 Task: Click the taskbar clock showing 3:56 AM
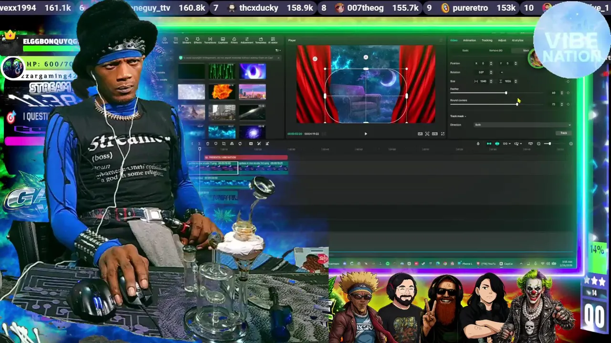click(x=567, y=263)
